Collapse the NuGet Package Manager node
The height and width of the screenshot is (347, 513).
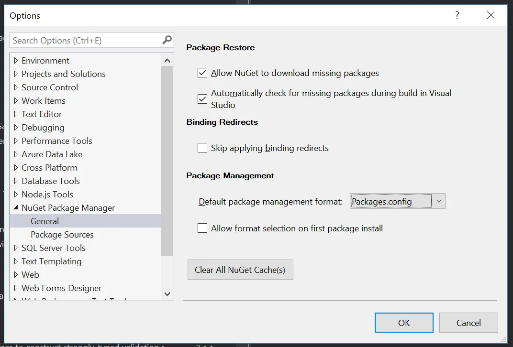pyautogui.click(x=16, y=208)
